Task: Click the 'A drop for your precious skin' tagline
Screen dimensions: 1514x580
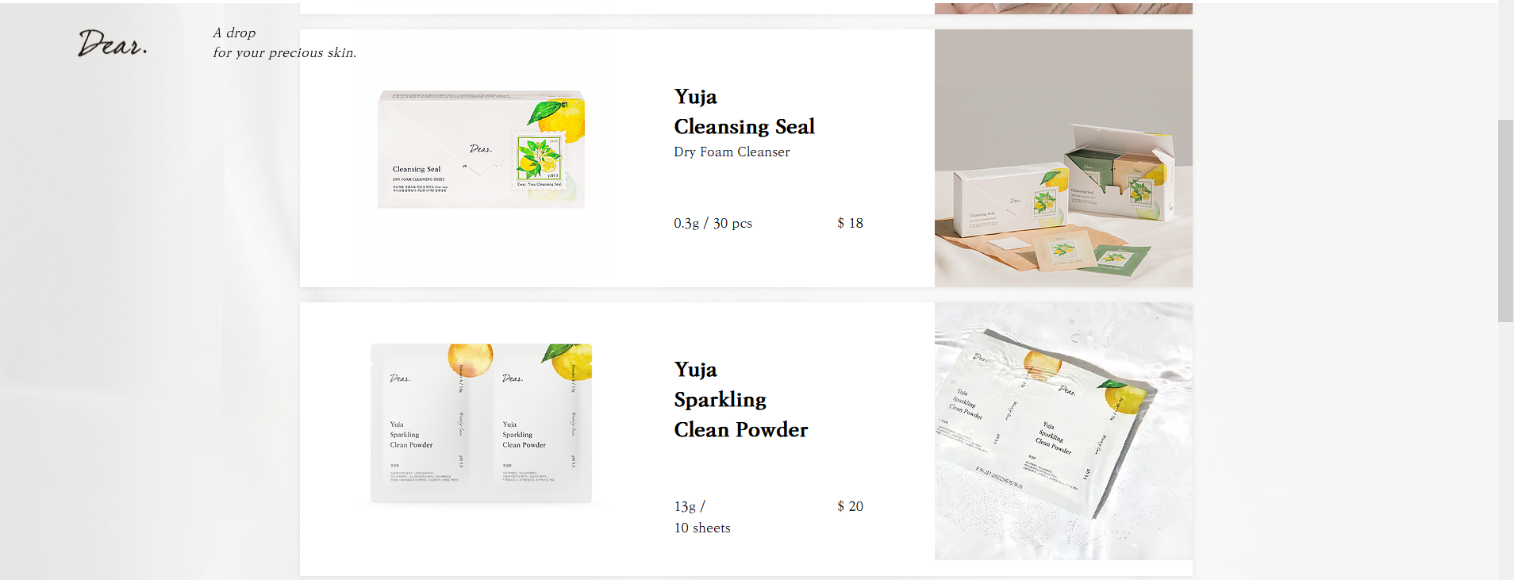Action: pos(284,43)
